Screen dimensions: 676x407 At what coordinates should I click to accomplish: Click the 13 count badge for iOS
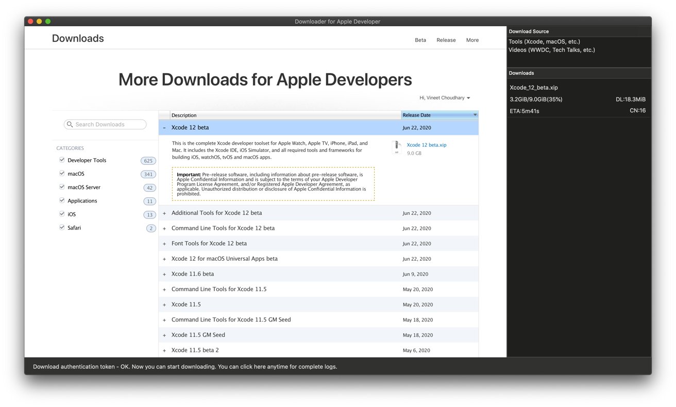click(x=149, y=214)
